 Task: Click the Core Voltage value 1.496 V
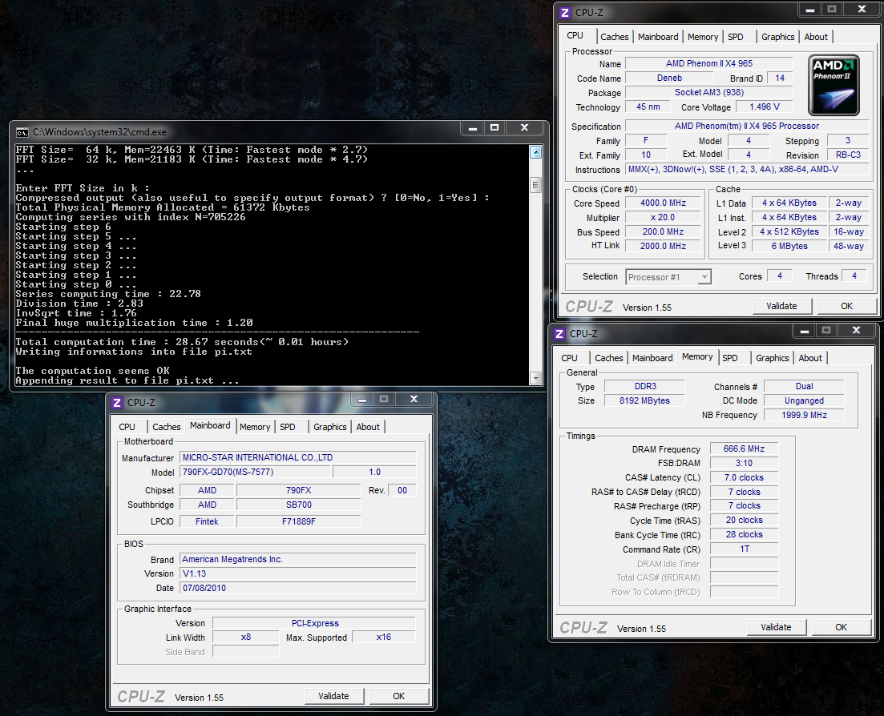[x=764, y=107]
